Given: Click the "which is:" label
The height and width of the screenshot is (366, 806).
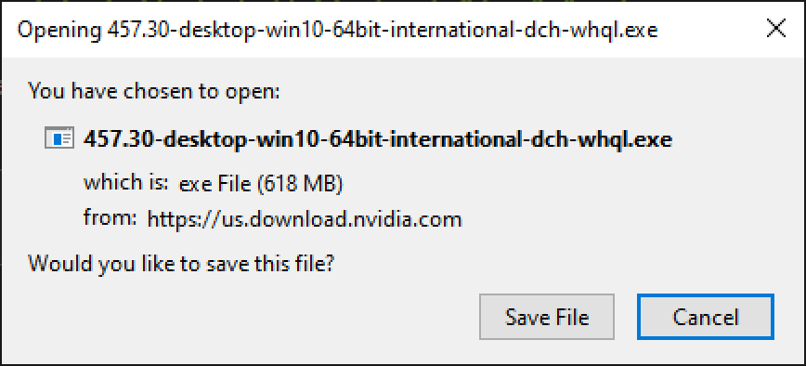Looking at the screenshot, I should click(x=126, y=182).
